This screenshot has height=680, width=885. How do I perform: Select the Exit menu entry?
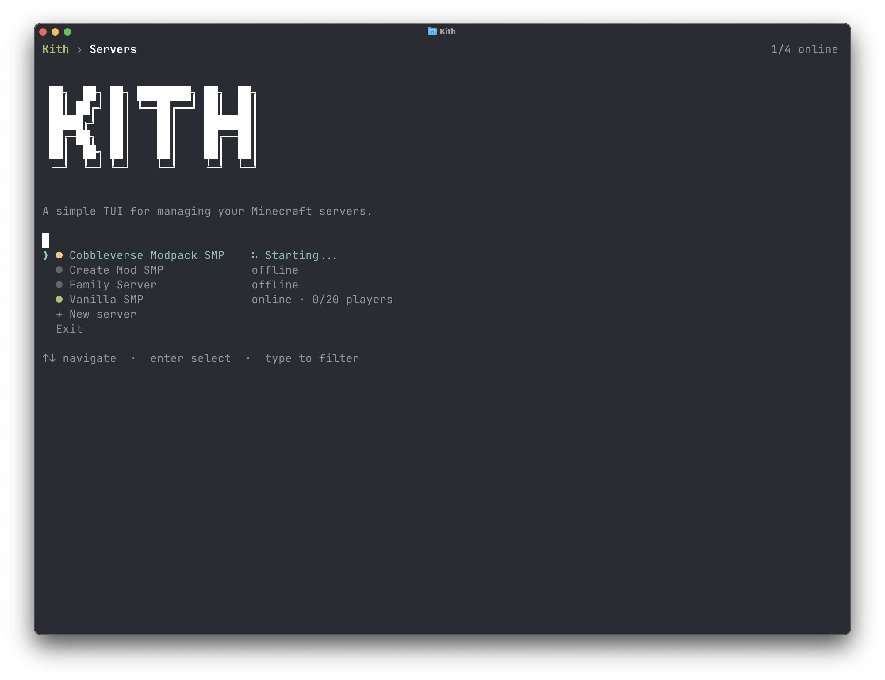pos(69,329)
